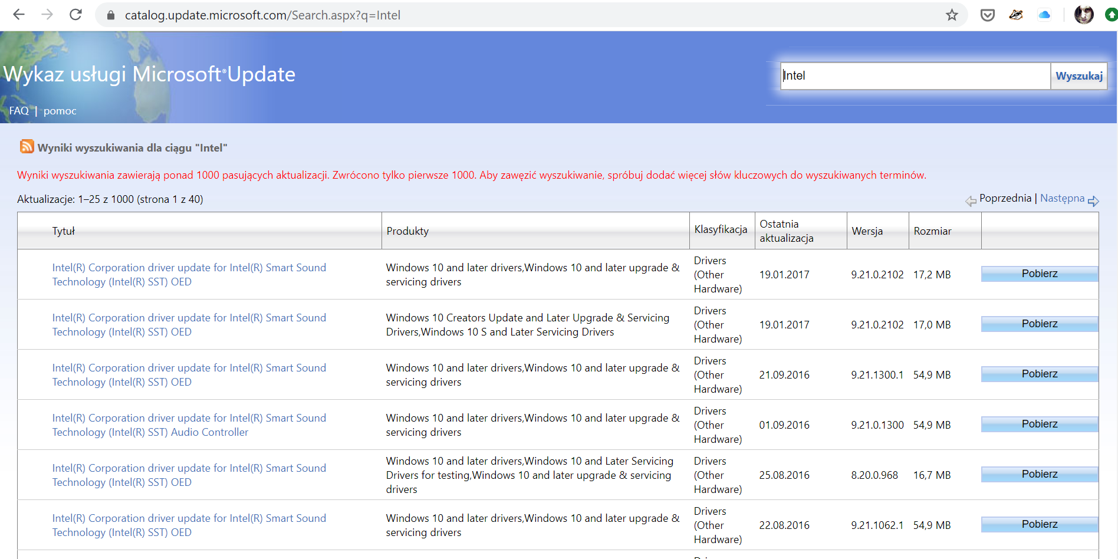Download the Audio Controller update dated 01.09.2016

[1040, 424]
